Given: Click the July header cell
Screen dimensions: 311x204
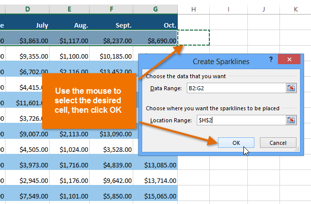Looking at the screenshot, I should tap(28, 22).
